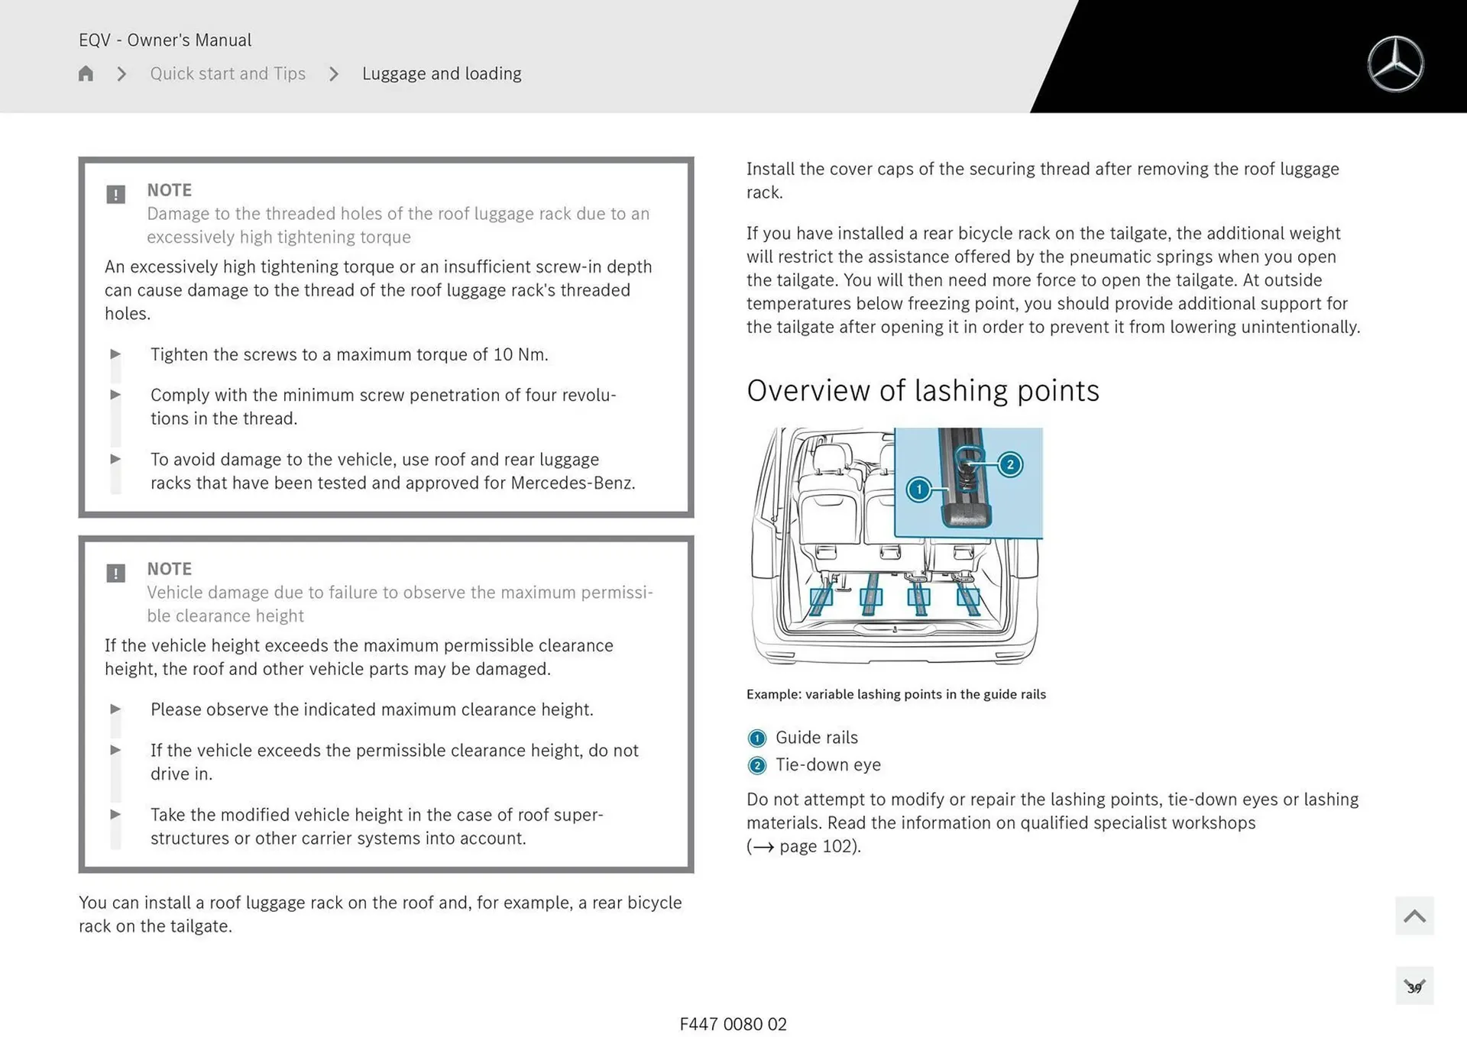
Task: Select callout marker 1 in the lashing diagram
Action: (x=918, y=489)
